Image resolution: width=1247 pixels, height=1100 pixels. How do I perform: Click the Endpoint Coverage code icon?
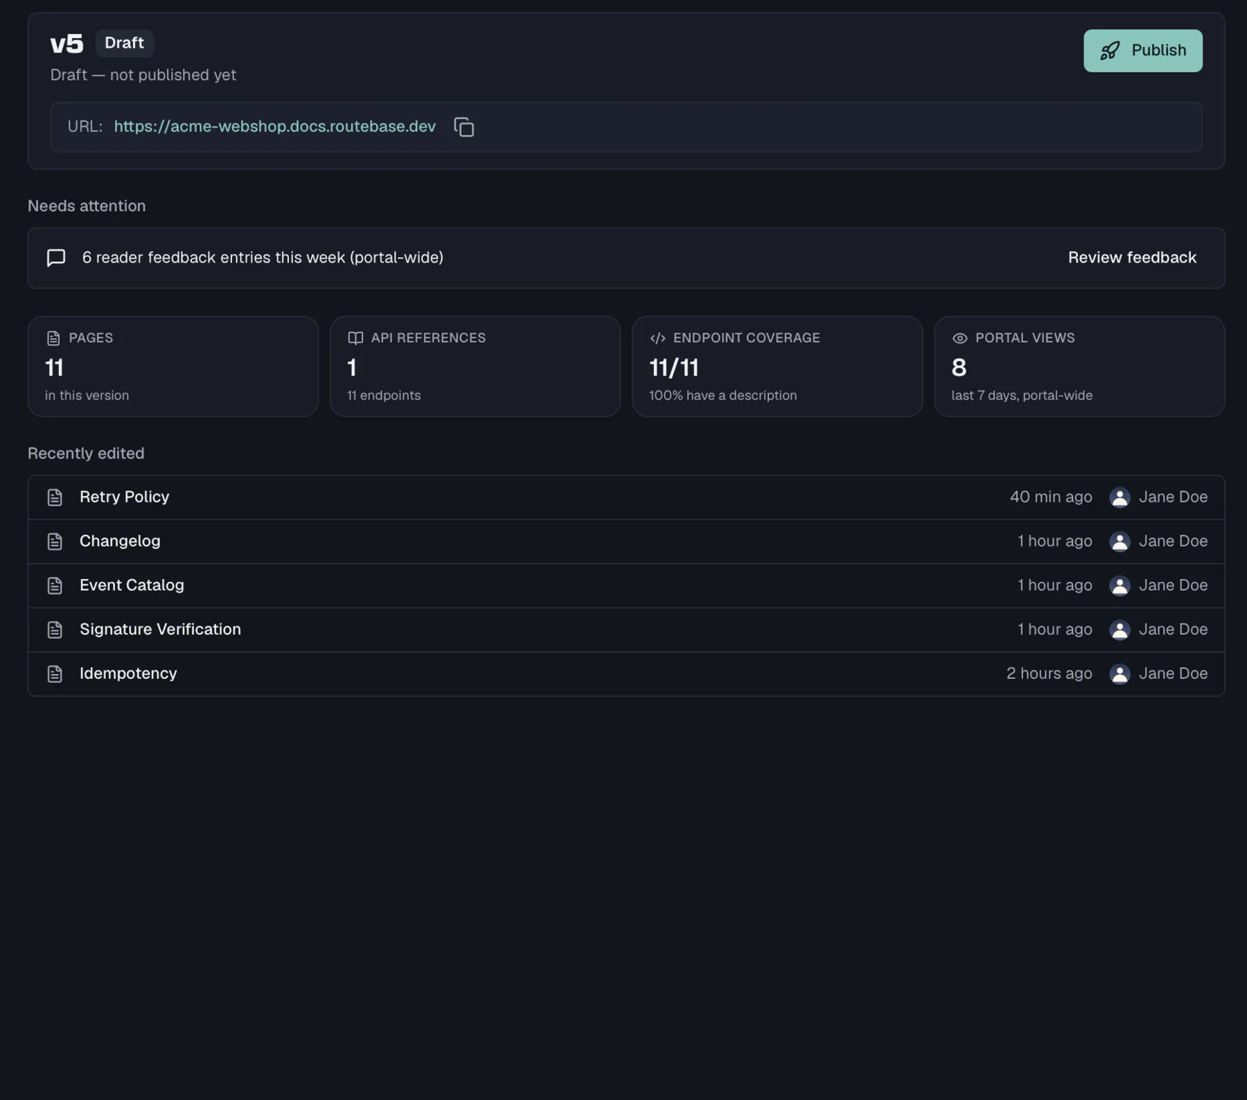click(x=657, y=338)
